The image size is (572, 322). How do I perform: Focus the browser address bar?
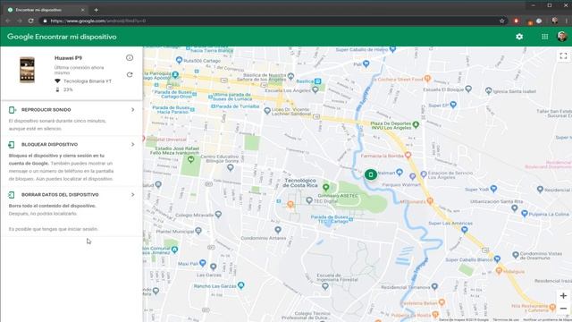(270, 21)
